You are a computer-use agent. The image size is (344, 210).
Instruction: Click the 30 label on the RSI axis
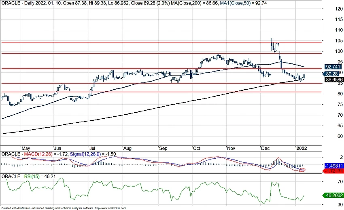[340, 204]
